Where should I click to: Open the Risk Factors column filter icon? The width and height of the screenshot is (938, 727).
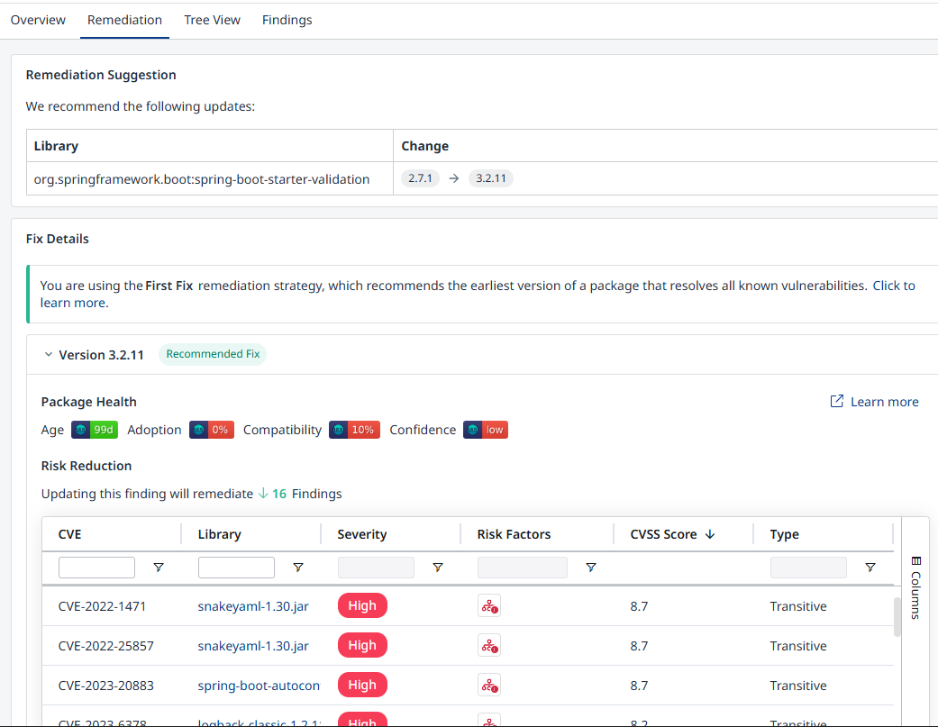point(591,568)
